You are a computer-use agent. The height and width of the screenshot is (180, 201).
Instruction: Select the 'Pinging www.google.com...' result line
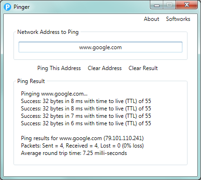point(54,94)
